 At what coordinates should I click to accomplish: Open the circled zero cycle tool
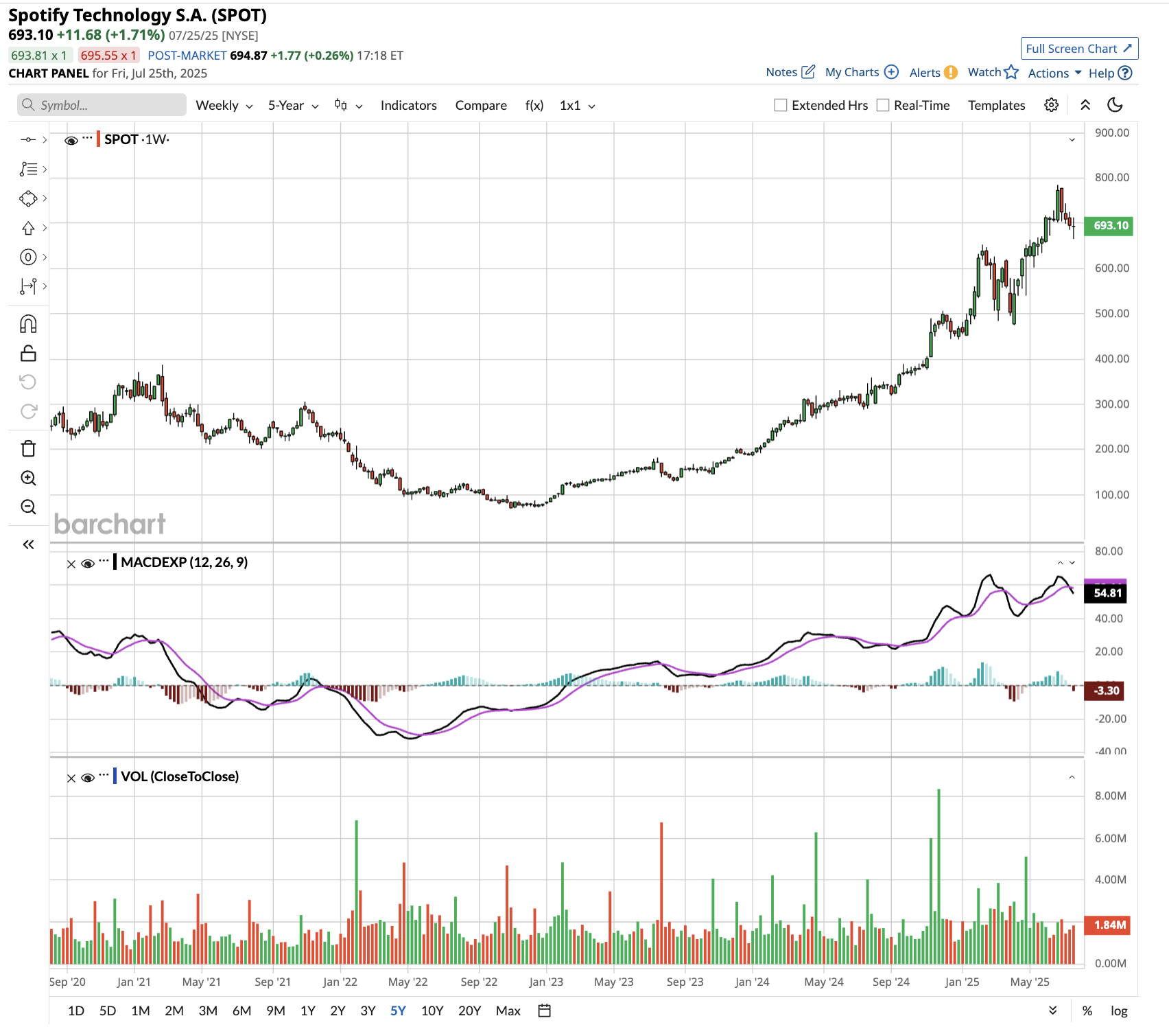[28, 257]
